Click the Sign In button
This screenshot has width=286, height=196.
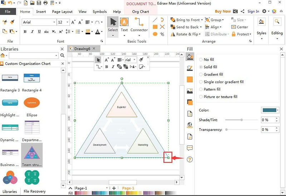click(x=253, y=11)
